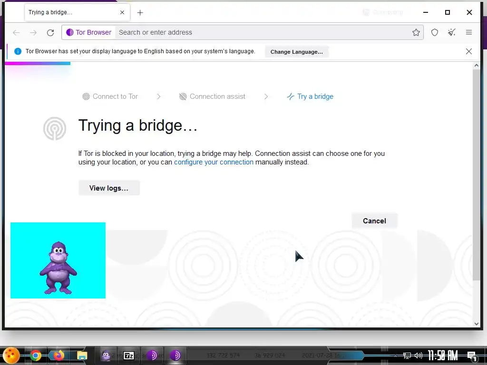Cancel the bridge connection attempt
This screenshot has height=365, width=487.
(x=374, y=221)
